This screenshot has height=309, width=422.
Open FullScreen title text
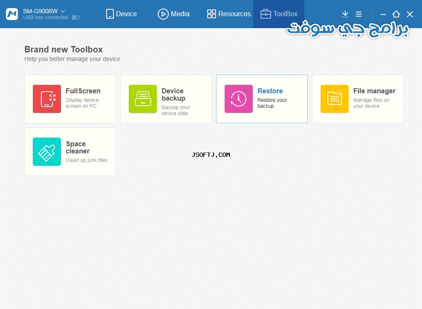click(83, 91)
